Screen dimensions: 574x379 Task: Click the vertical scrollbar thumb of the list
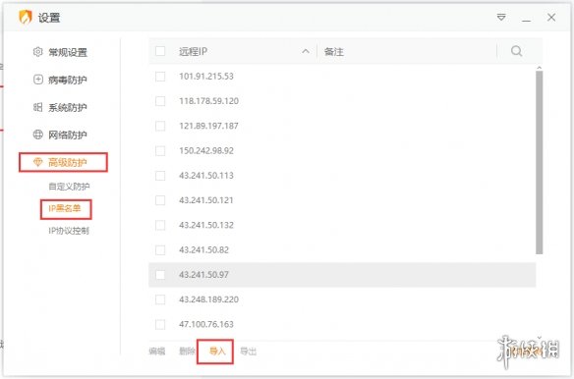click(x=539, y=162)
